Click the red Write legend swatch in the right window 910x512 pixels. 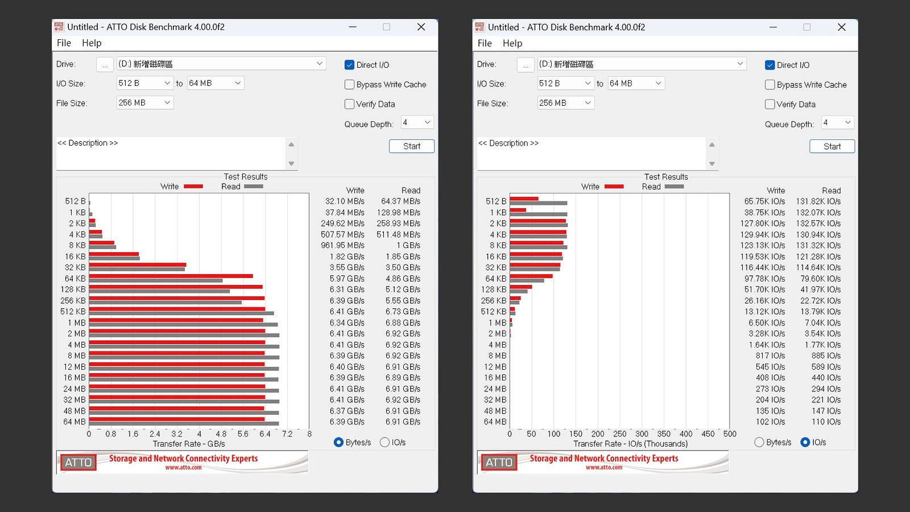tap(614, 187)
